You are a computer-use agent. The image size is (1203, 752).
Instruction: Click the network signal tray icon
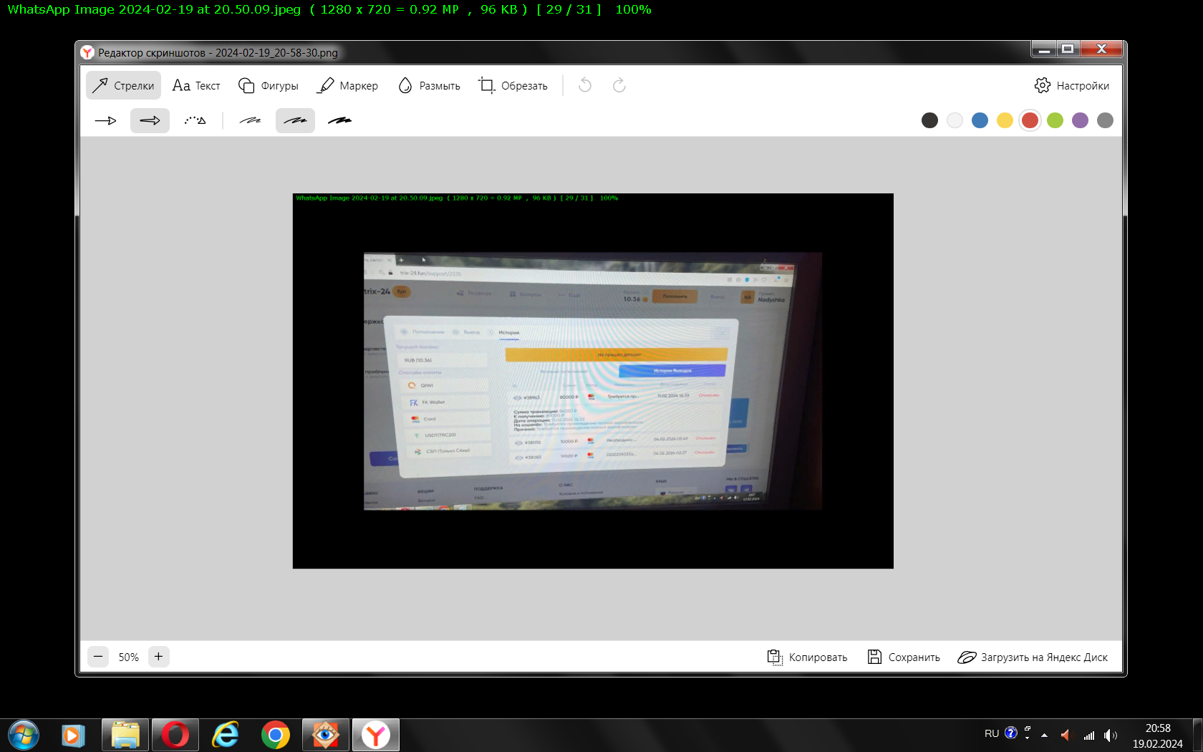[1089, 735]
